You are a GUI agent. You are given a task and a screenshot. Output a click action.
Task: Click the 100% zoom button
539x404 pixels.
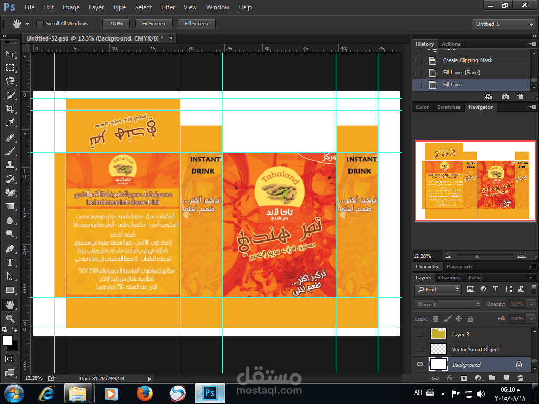116,23
